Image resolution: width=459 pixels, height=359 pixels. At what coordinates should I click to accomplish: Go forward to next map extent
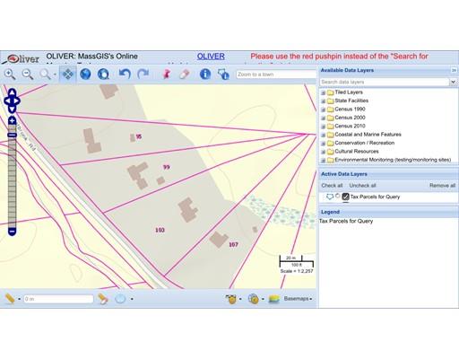click(x=143, y=74)
